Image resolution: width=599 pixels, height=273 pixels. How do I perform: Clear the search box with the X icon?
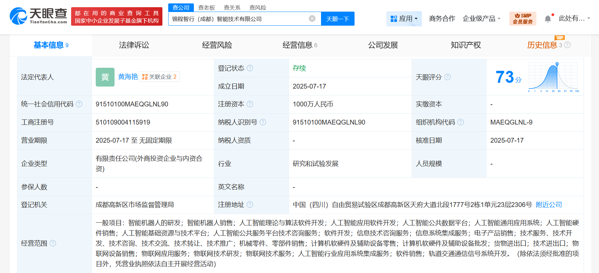tap(312, 18)
